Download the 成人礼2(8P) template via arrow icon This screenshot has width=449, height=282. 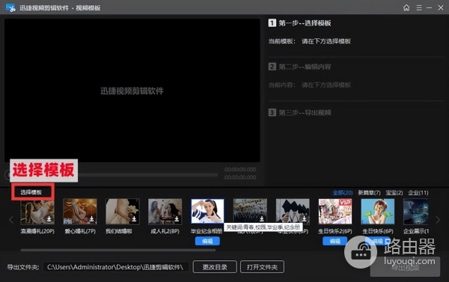point(177,218)
